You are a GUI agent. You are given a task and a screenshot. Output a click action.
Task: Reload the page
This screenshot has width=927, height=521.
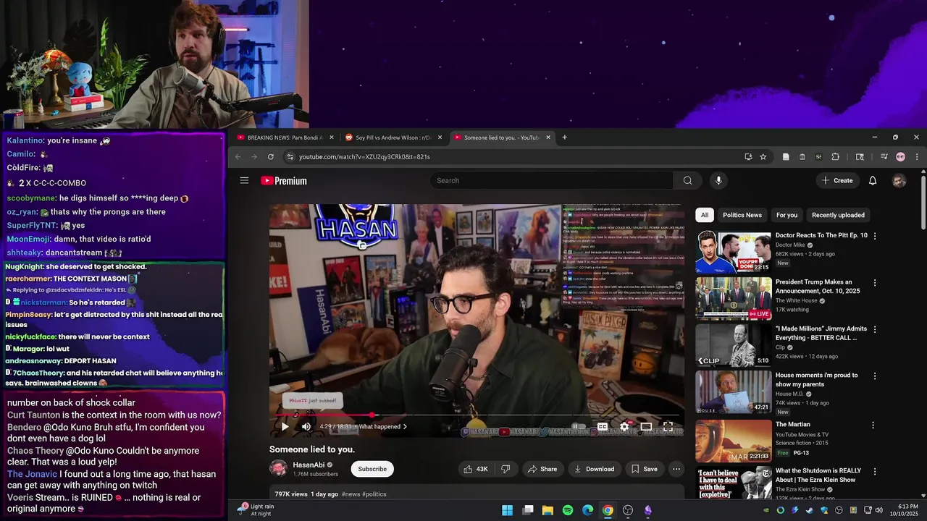click(x=271, y=157)
